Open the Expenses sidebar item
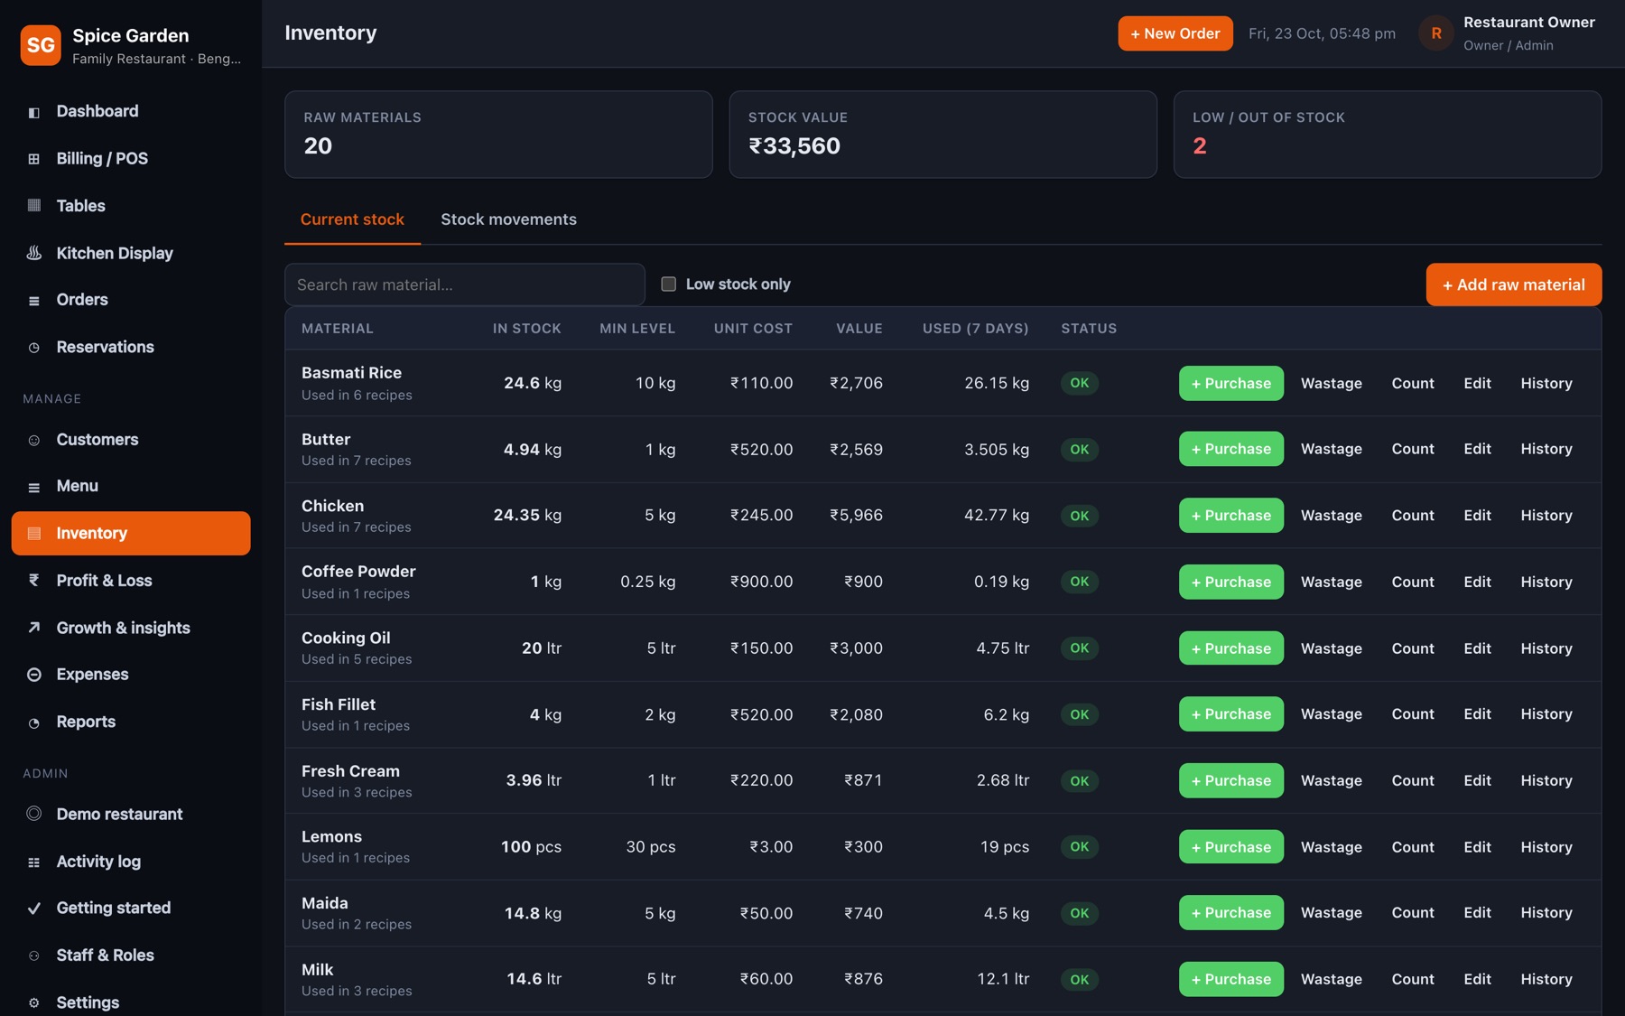Screen dimensions: 1625x1016 coord(131,675)
